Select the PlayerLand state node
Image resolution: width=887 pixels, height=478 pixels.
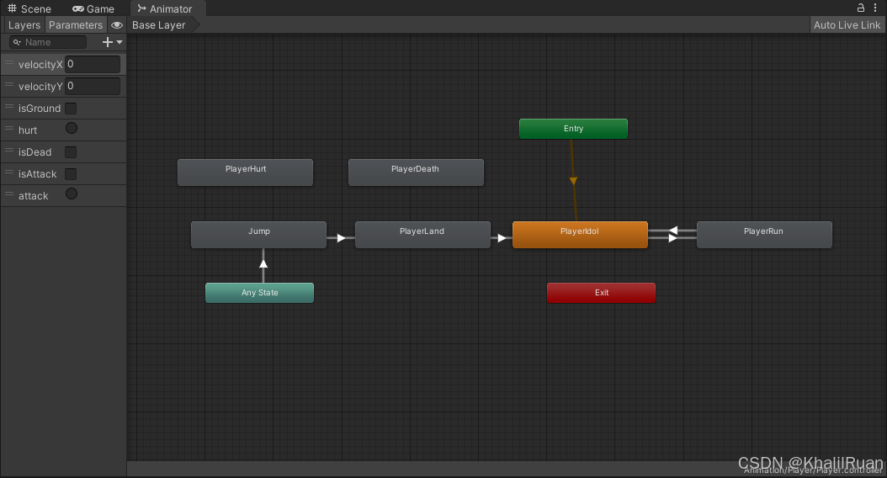[422, 234]
